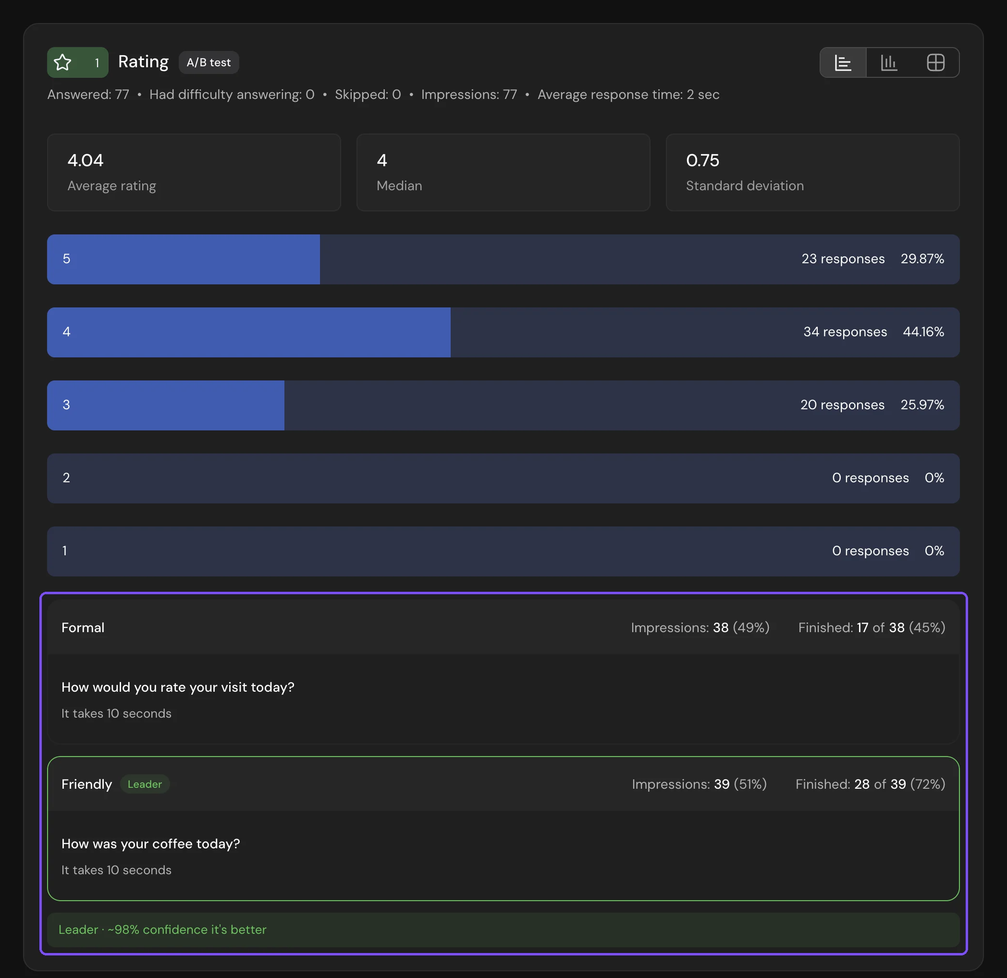Select the rating 4 bar with 34 responses
Screen dimensions: 1007x978
(x=503, y=332)
